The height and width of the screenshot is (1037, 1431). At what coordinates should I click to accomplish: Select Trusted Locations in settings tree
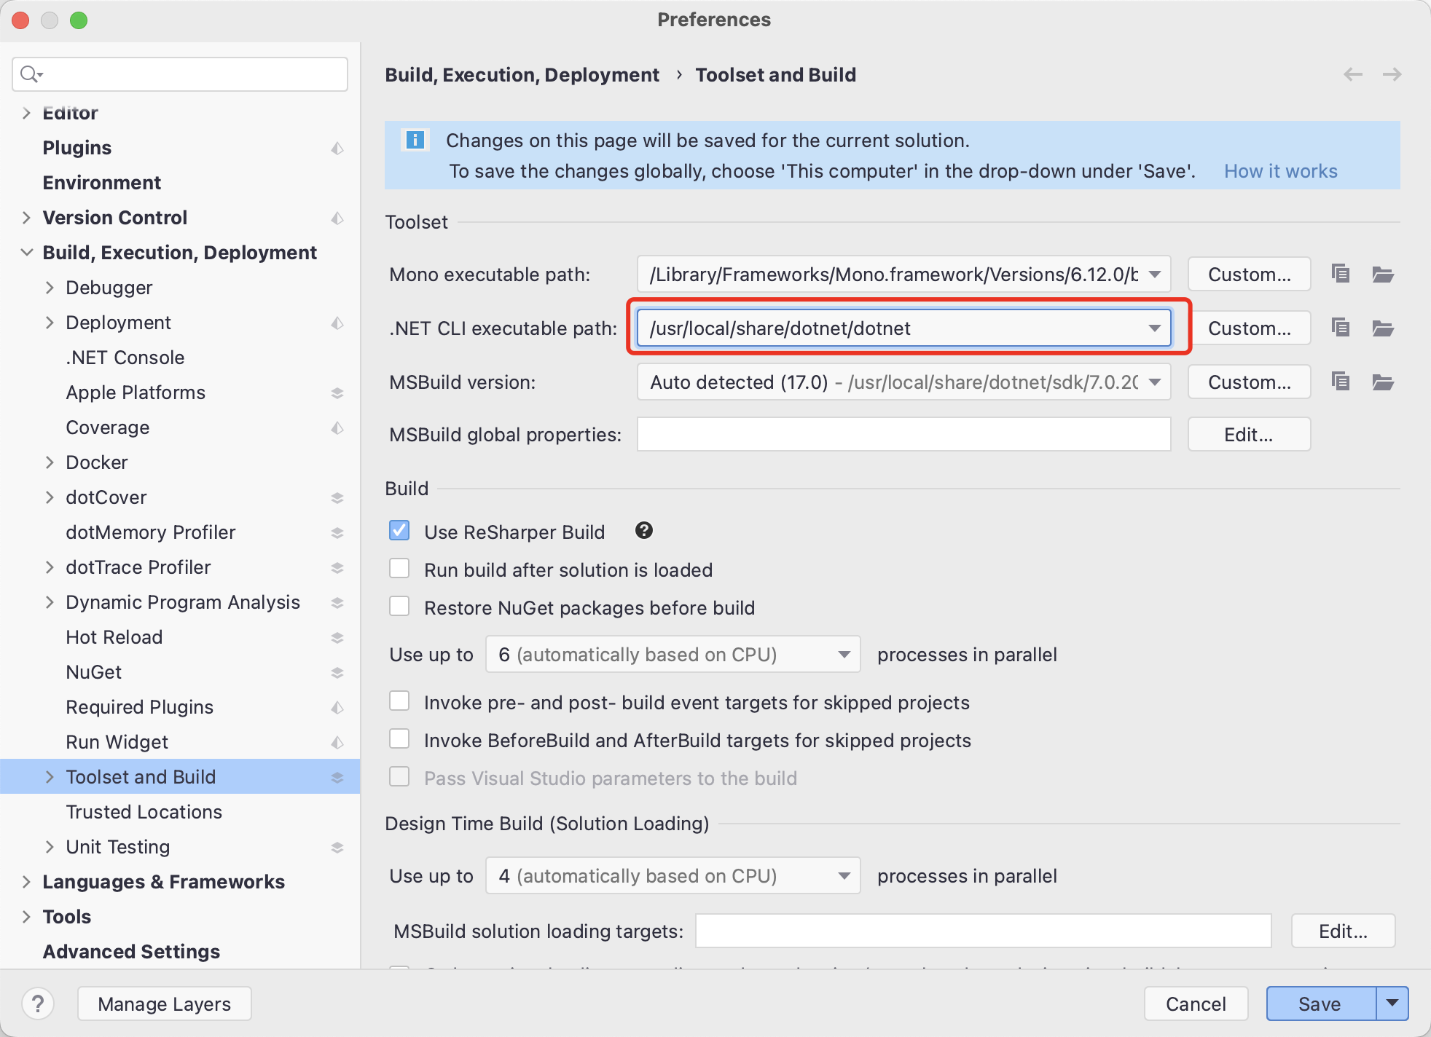(144, 812)
